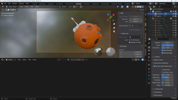
Task: Switch to Compositing workspace tab
Action: [x=105, y=4]
